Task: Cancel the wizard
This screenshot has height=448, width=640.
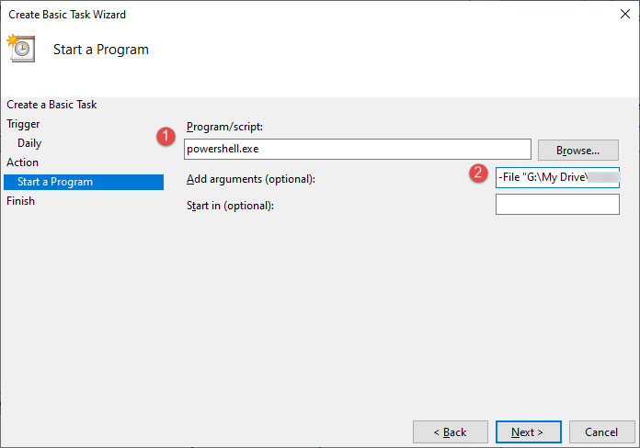Action: click(x=601, y=431)
